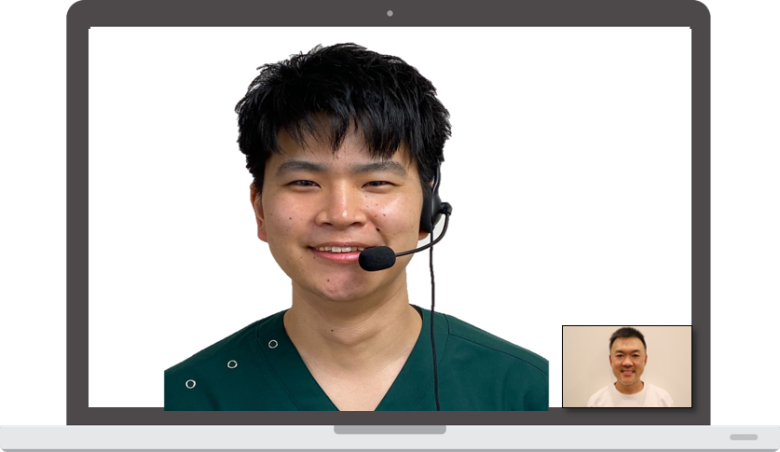This screenshot has height=452, width=780.
Task: Click the lid notch at the laptop base center
Action: coord(390,430)
